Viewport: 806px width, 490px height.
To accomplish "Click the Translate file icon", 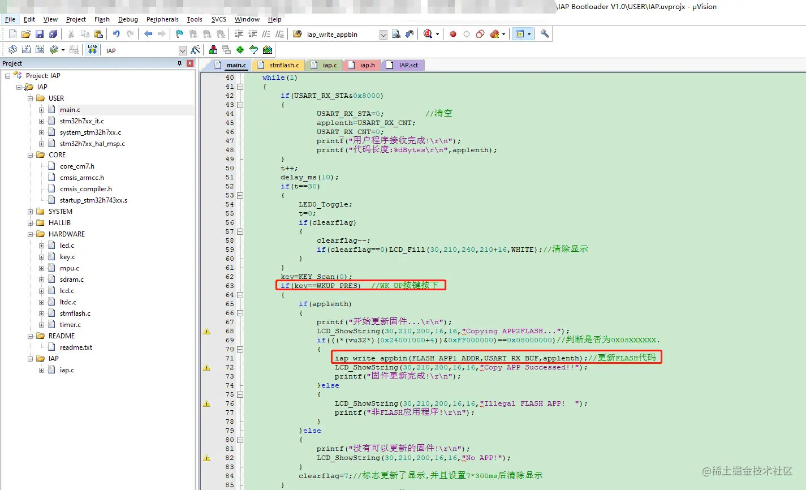I will 12,50.
